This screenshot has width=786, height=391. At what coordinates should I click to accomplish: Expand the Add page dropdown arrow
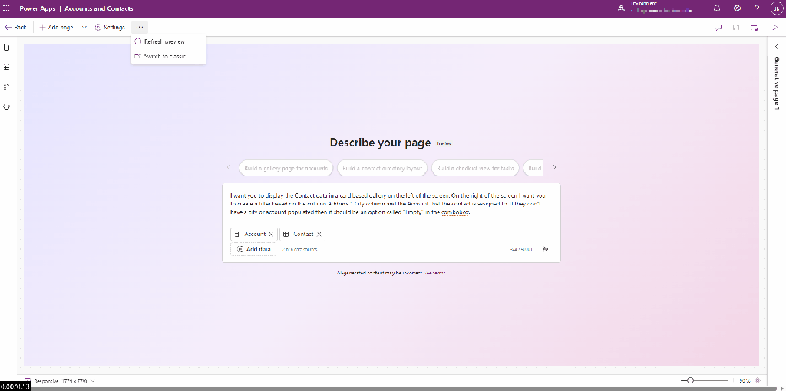point(84,27)
